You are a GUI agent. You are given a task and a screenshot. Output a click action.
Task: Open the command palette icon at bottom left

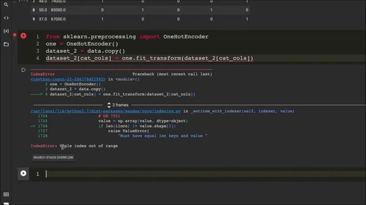pyautogui.click(x=6, y=194)
